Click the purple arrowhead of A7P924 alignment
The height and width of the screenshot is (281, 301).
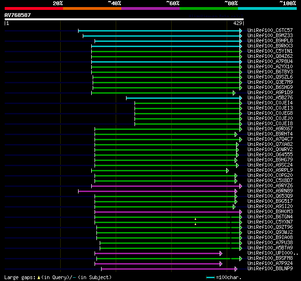(221, 264)
